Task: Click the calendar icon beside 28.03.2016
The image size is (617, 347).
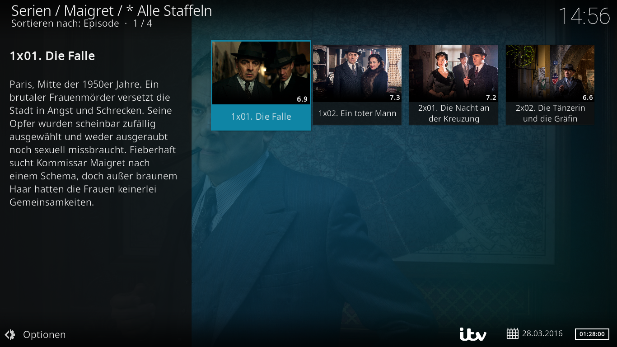Action: point(512,334)
